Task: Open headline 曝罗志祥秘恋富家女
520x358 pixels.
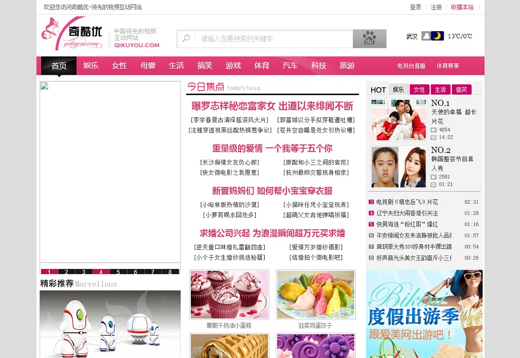Action: coord(272,106)
